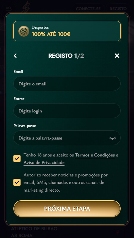134x238 pixels.
Task: Click the back arrow beside Registo 1/2
Action: pos(15,56)
